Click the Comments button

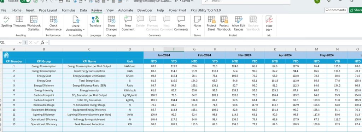tap(336, 10)
